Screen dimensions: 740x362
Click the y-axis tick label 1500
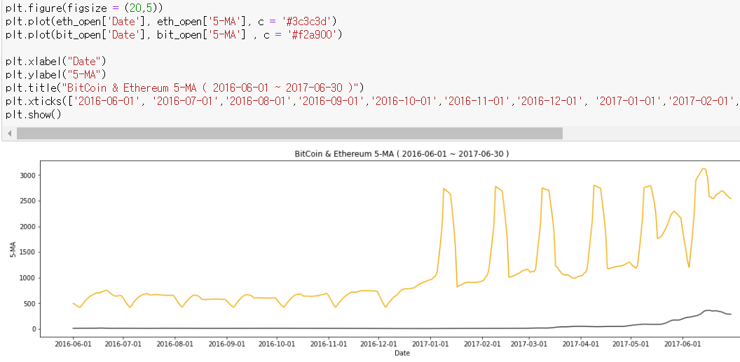tap(27, 252)
